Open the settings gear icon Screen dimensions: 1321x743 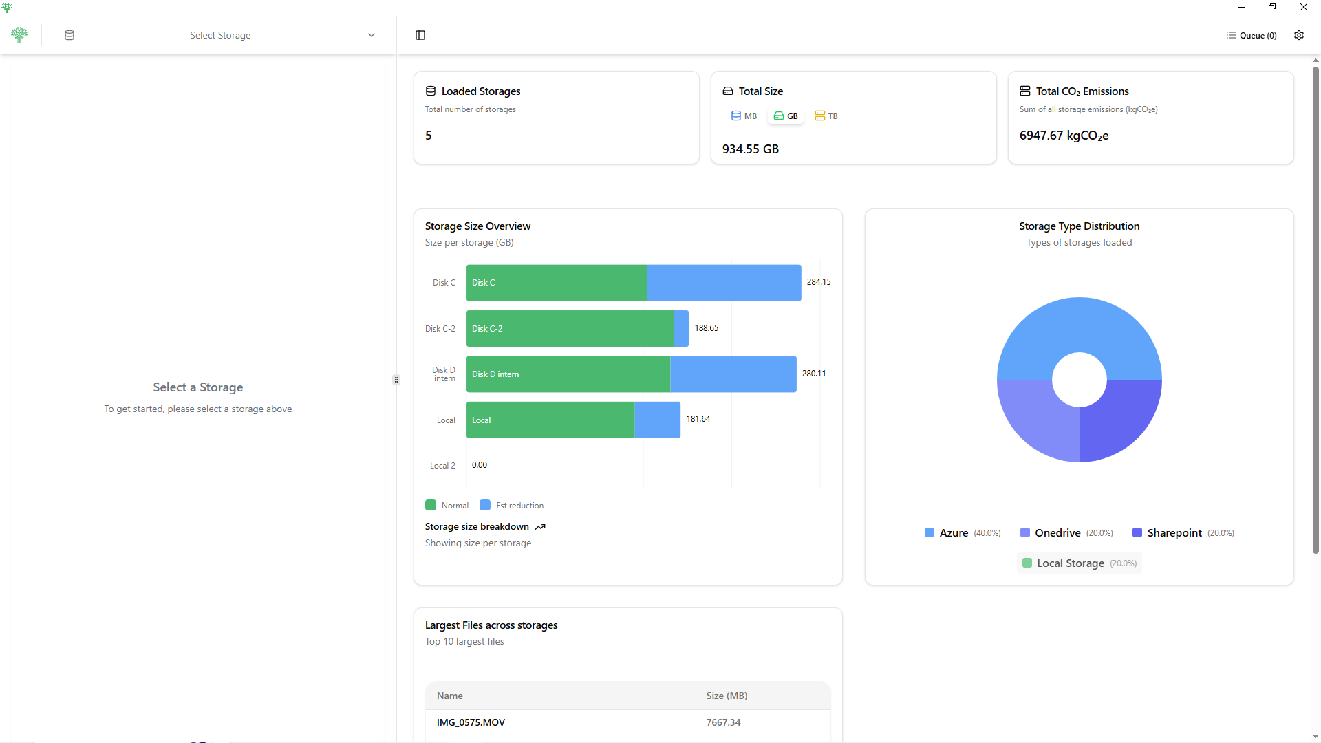point(1299,35)
